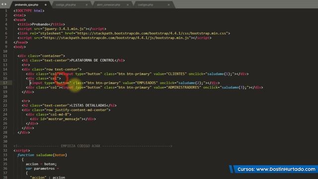Viewport: 318px width, 179px height.
Task: Click the "EMPLEADOS" value on line 17
Action: coord(147,83)
